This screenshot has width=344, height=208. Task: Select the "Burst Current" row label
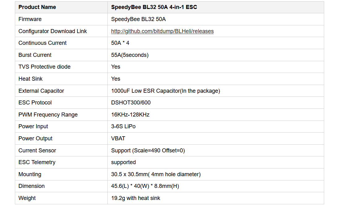[x=35, y=55]
